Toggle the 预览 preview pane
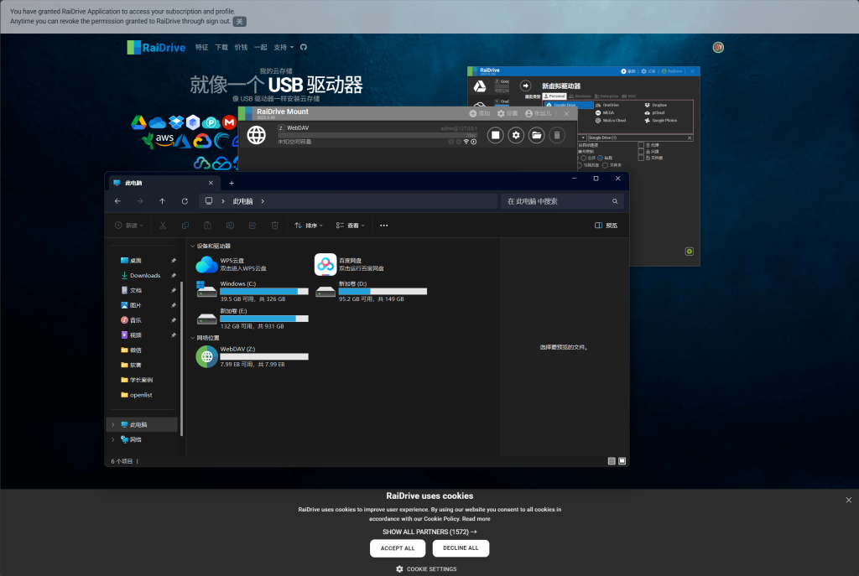The height and width of the screenshot is (576, 859). click(x=606, y=226)
